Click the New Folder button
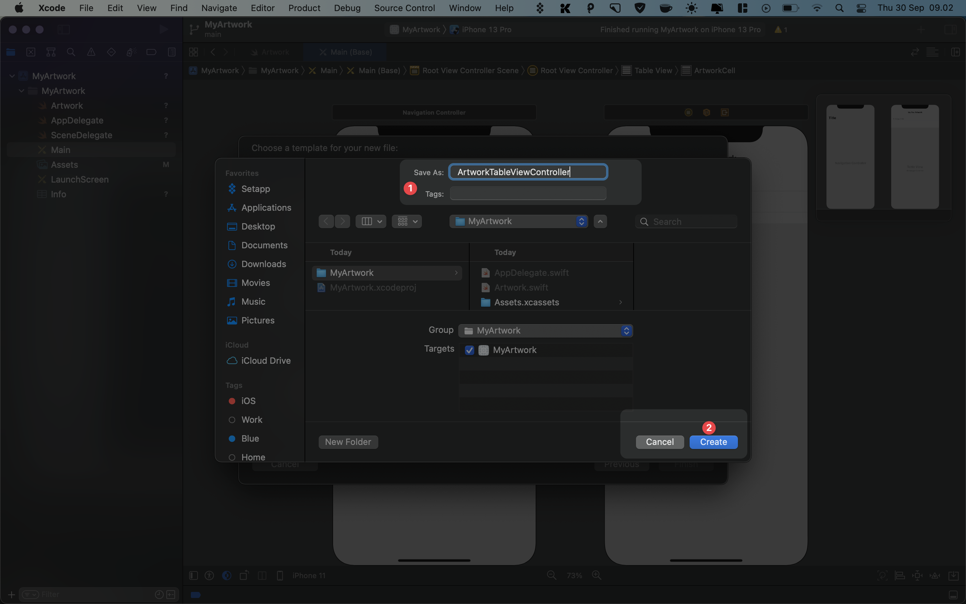Viewport: 966px width, 604px height. pyautogui.click(x=348, y=442)
